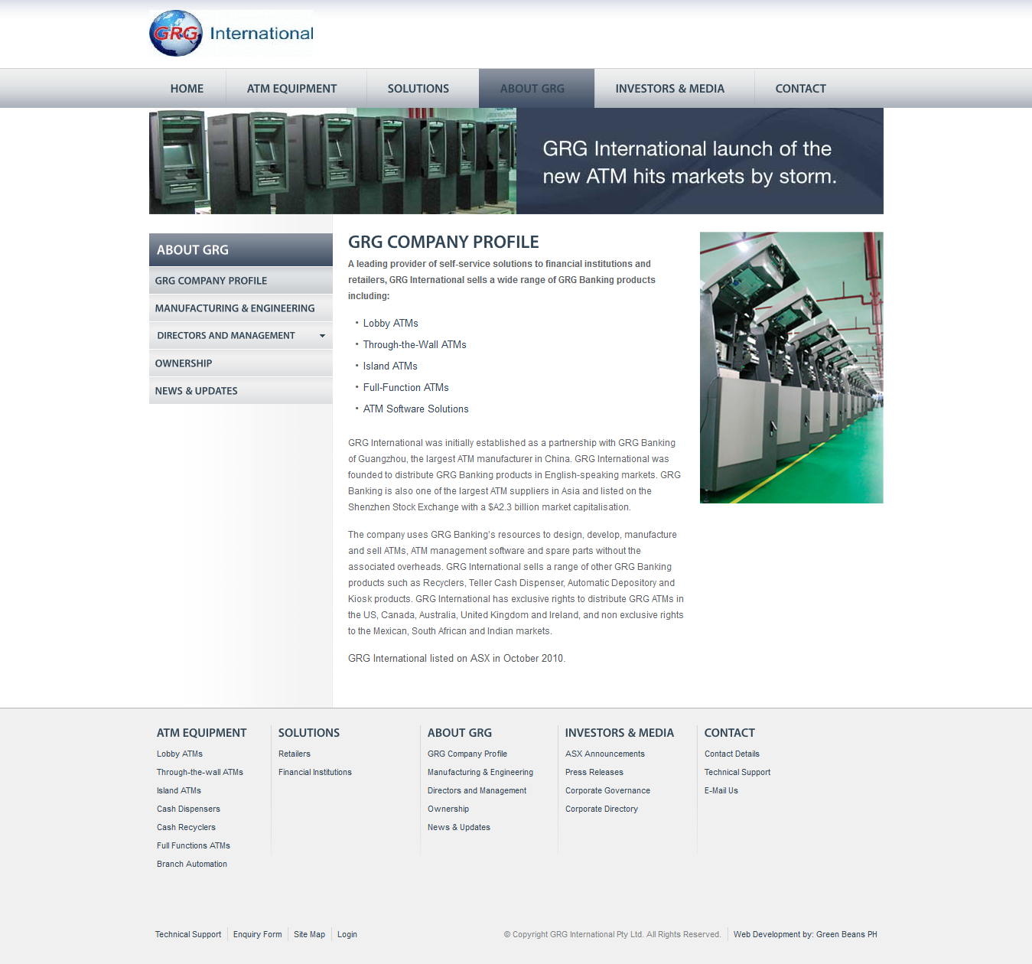Image resolution: width=1032 pixels, height=964 pixels.
Task: Open the CONTACT tab in navigation
Action: pos(800,89)
